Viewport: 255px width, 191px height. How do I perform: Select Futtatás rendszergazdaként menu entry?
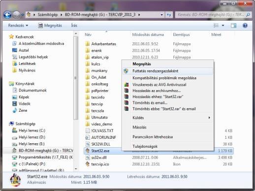(168, 71)
